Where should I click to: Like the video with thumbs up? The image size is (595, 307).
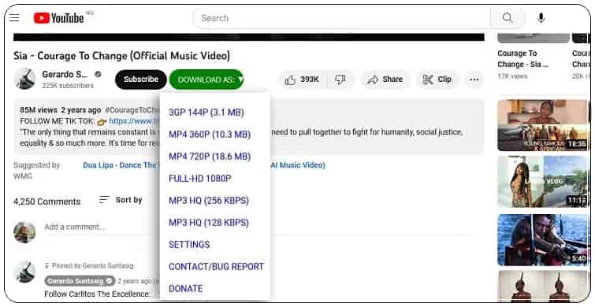[302, 80]
